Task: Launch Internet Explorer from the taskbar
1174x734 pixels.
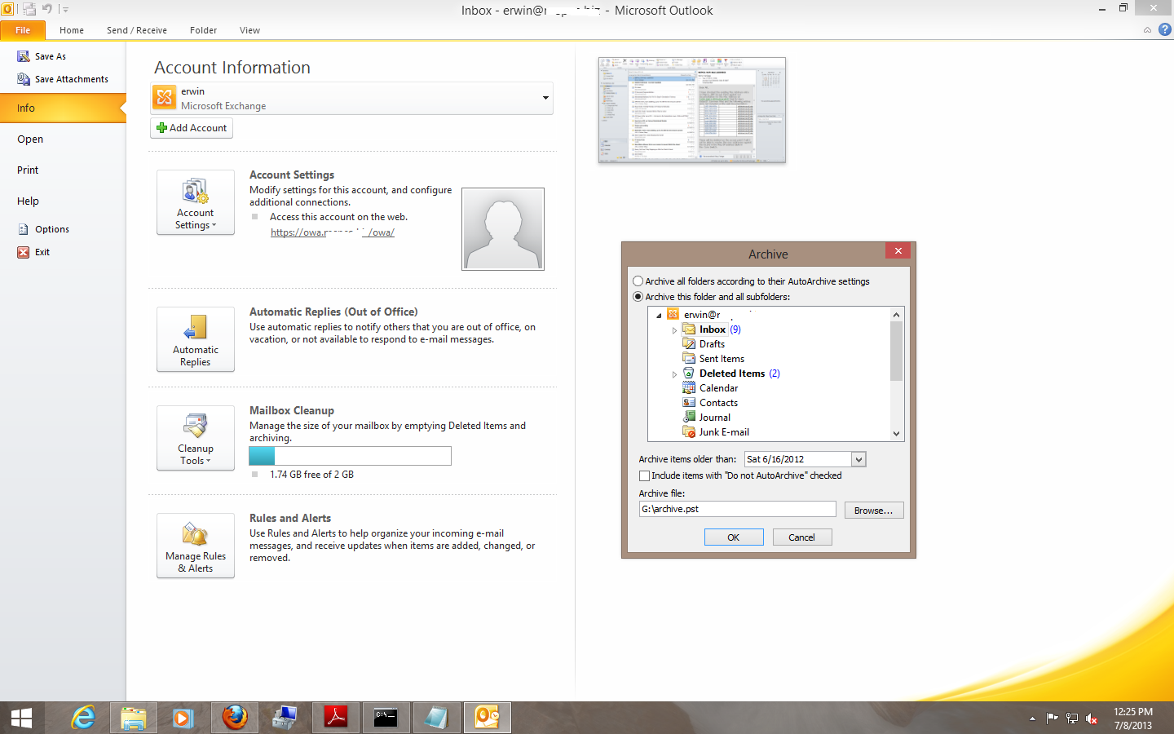Action: tap(82, 719)
